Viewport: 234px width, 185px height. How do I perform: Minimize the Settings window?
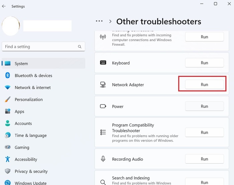202,4
